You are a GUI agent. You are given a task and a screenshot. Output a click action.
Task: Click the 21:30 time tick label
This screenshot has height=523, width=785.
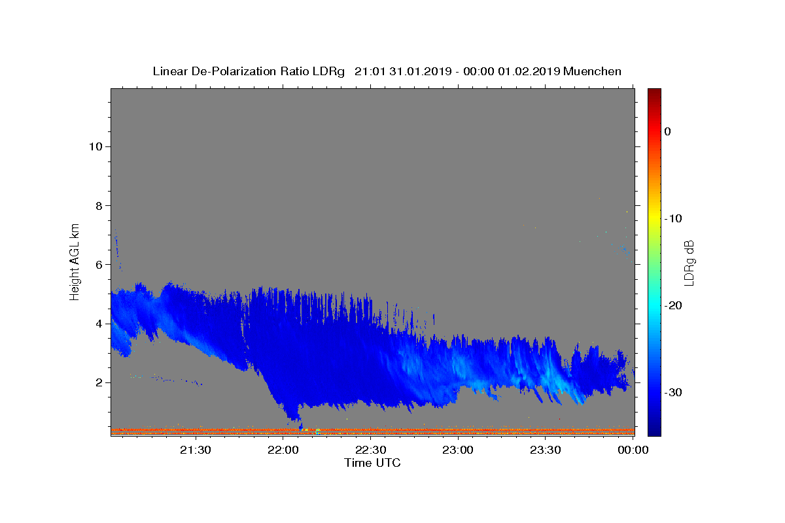coord(196,450)
